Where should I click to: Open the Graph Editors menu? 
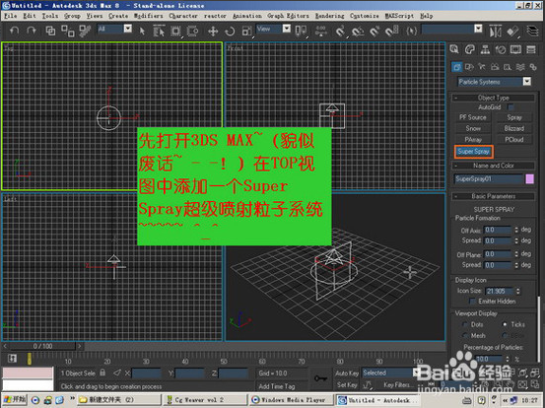pos(288,16)
